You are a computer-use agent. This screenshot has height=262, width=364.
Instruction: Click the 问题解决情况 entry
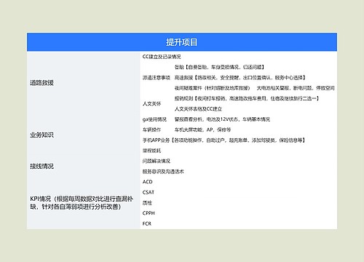pos(157,161)
